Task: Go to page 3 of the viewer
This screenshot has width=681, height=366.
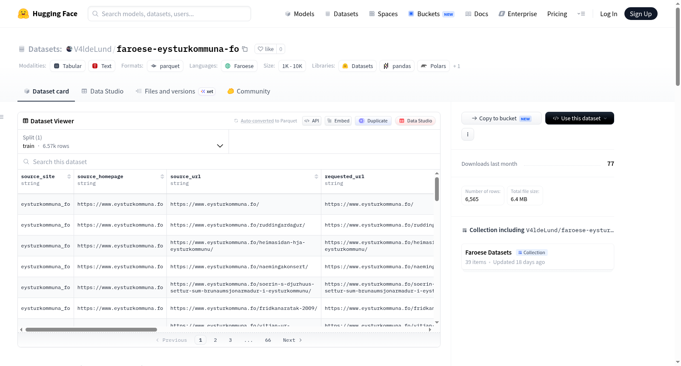Action: point(230,340)
